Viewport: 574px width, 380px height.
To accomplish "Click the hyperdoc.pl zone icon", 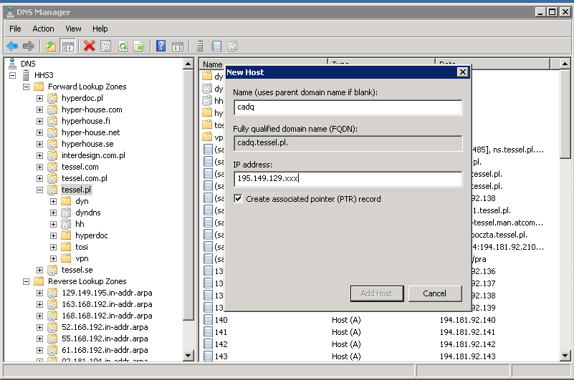I will (x=52, y=98).
